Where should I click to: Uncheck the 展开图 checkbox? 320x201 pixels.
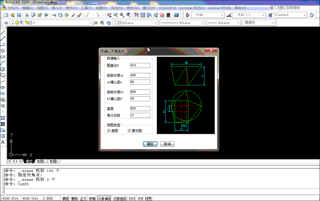tap(129, 131)
